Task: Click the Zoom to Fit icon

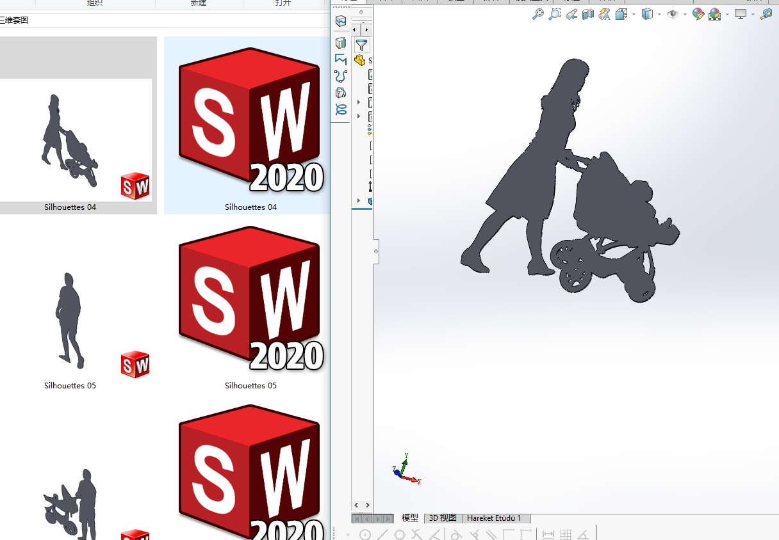Action: tap(537, 14)
